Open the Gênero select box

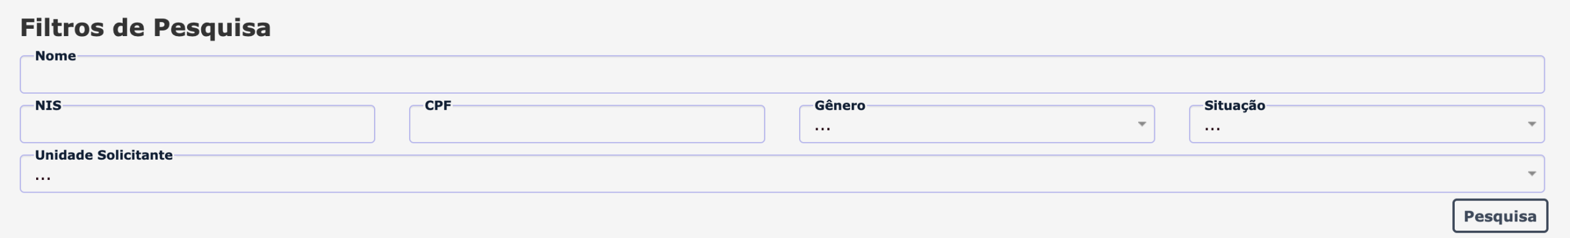pyautogui.click(x=977, y=124)
